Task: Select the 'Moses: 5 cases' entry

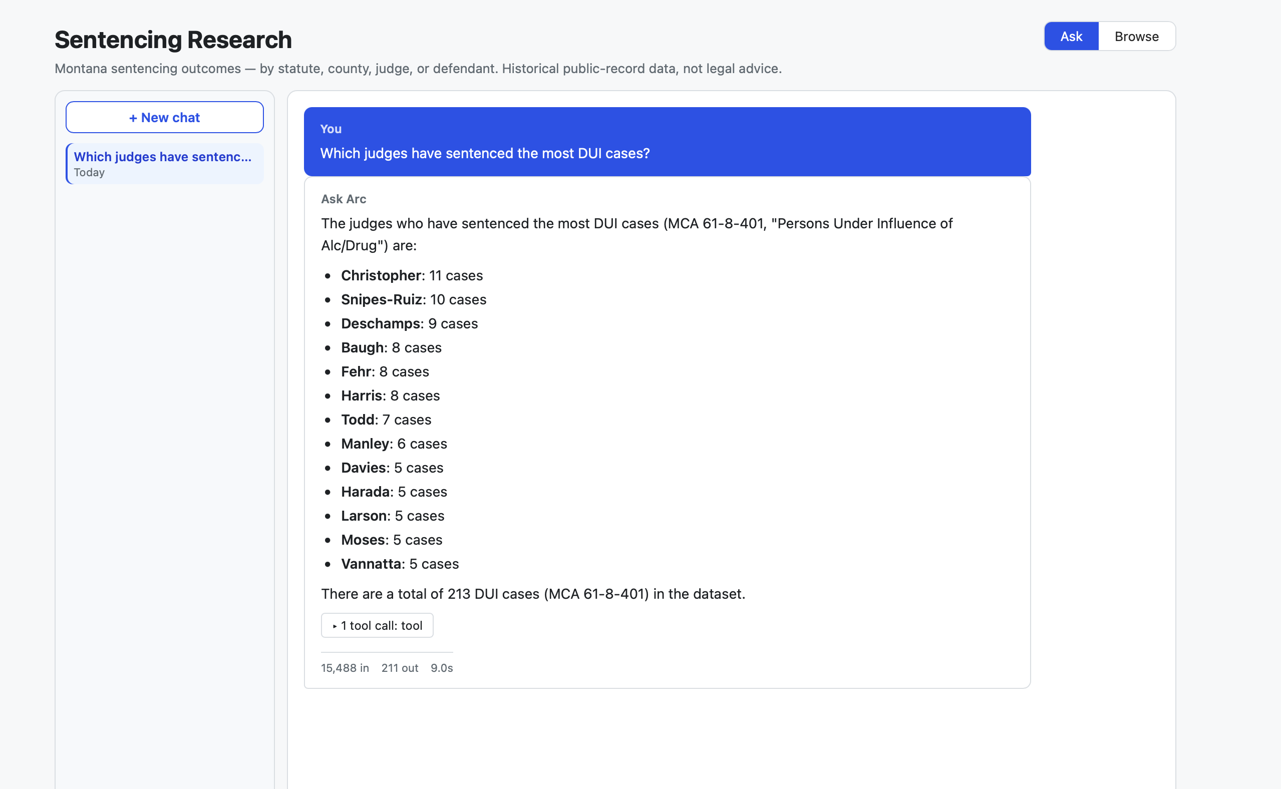Action: [x=392, y=540]
